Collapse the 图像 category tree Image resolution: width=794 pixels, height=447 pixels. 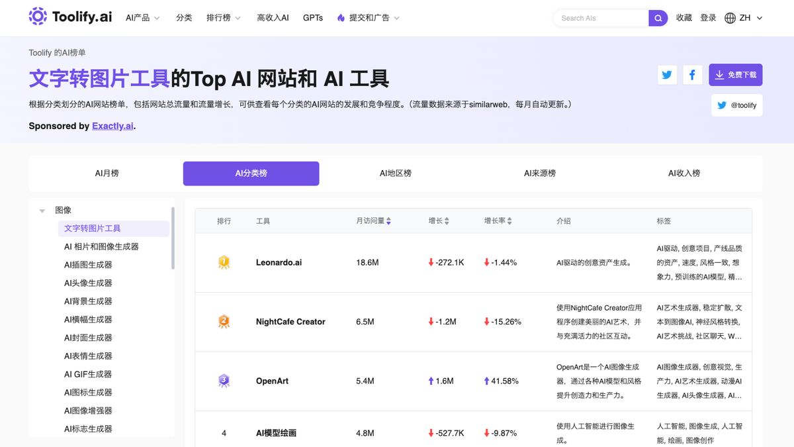click(42, 211)
